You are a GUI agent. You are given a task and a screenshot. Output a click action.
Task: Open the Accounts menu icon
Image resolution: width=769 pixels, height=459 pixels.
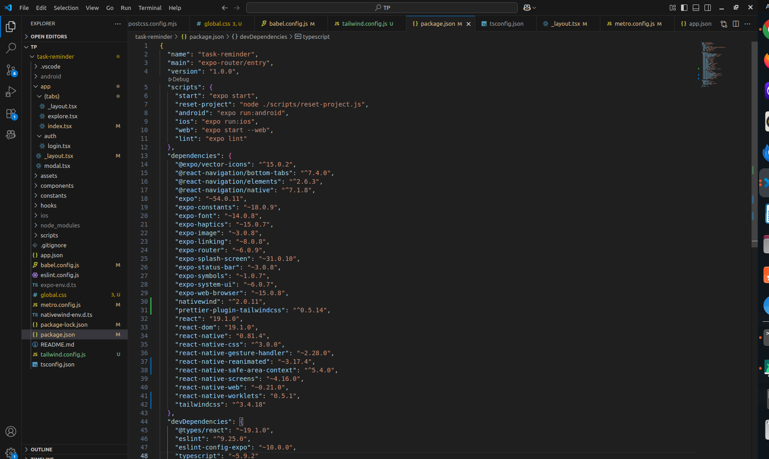point(11,431)
